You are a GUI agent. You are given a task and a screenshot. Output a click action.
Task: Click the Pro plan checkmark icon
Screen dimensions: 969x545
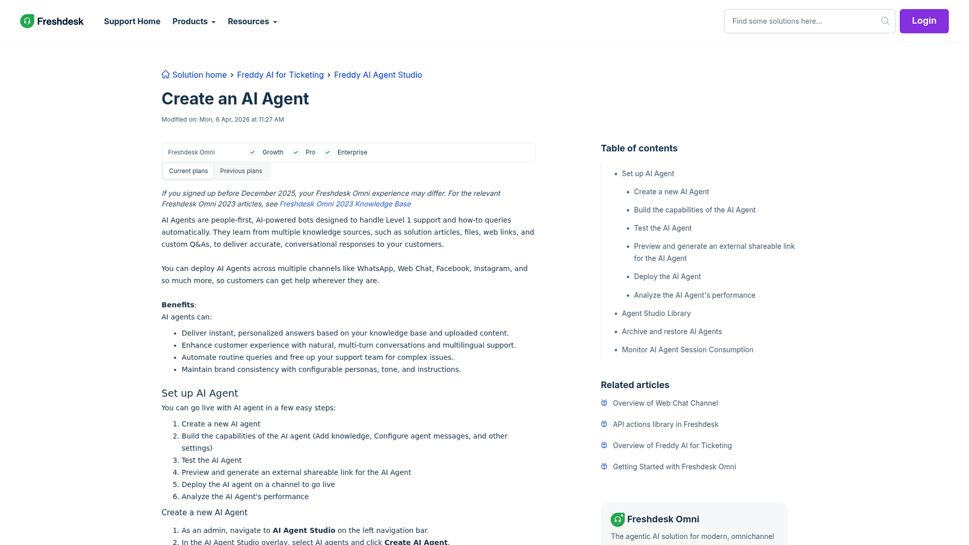(295, 152)
